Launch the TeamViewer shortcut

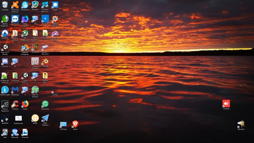tap(15, 19)
